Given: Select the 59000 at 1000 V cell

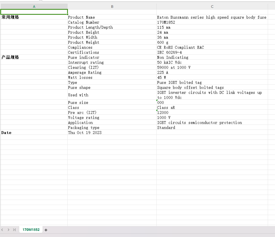Looking at the screenshot, I should (x=212, y=67).
